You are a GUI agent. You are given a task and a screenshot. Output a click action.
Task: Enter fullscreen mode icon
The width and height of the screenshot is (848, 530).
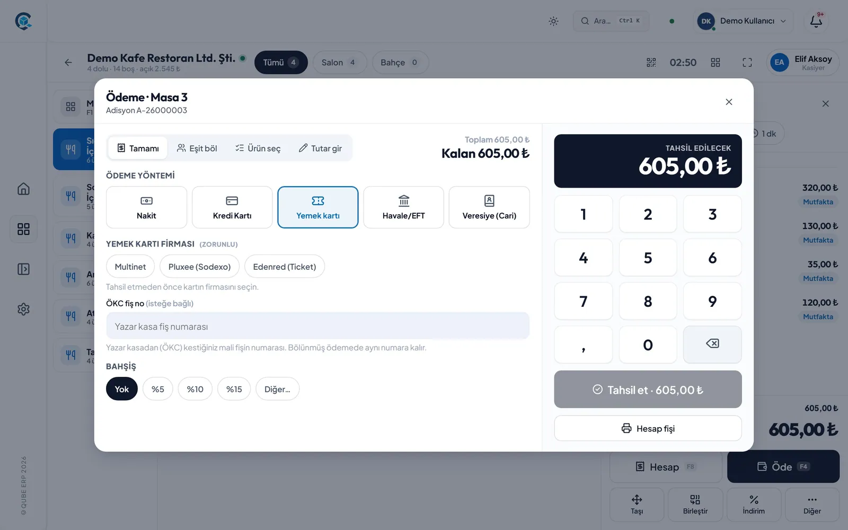click(x=747, y=63)
